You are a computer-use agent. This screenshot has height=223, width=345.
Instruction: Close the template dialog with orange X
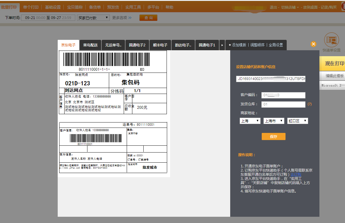point(313,44)
